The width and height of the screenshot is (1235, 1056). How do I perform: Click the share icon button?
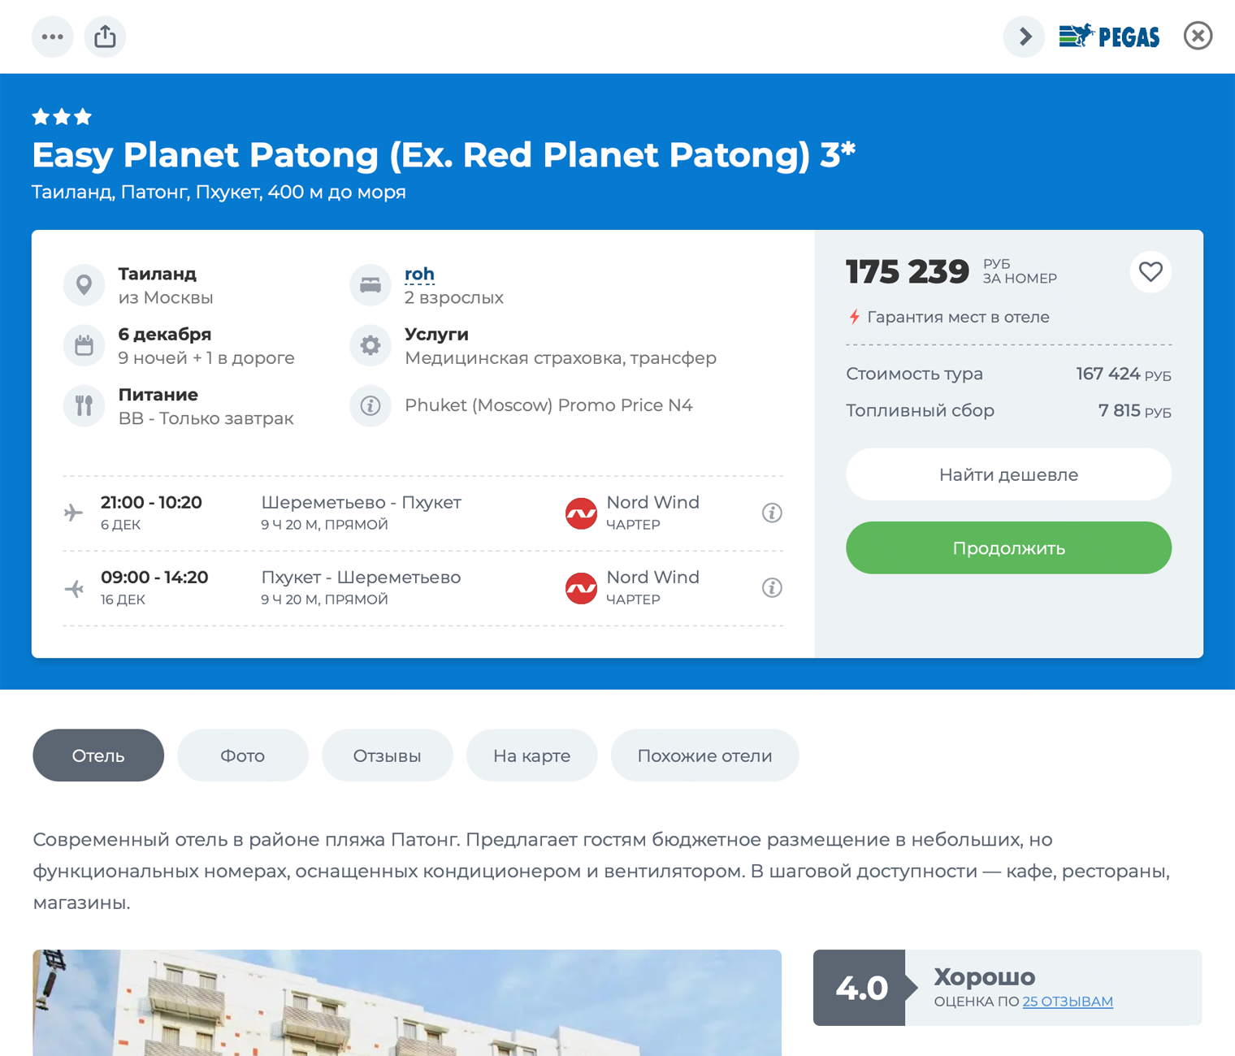105,37
